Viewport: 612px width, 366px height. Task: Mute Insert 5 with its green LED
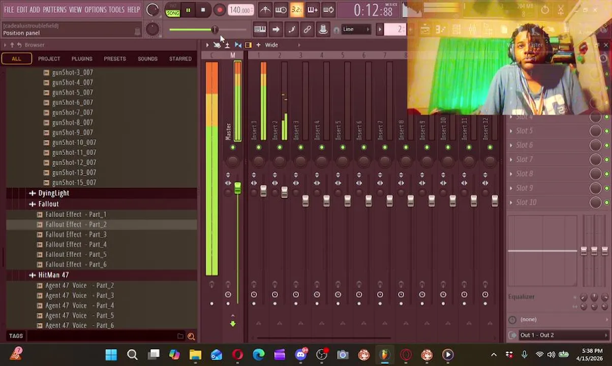pos(343,148)
